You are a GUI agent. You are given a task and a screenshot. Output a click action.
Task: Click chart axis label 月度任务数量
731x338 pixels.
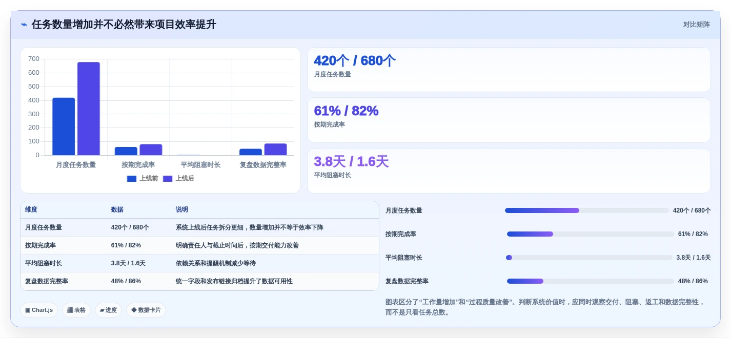coord(76,165)
